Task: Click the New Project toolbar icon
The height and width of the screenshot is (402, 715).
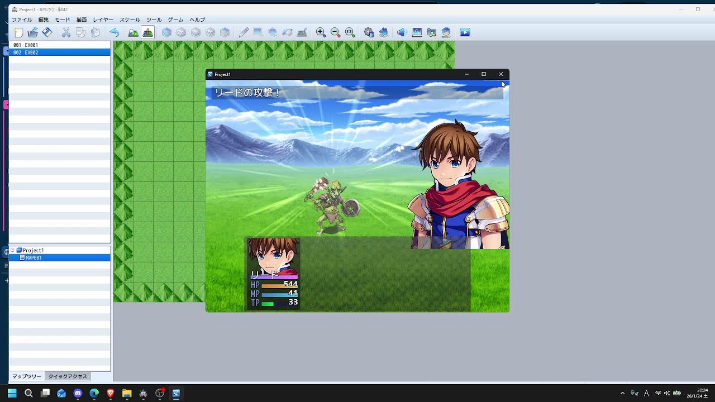Action: click(18, 32)
